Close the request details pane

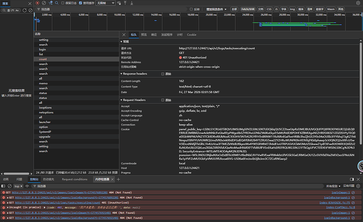124,34
